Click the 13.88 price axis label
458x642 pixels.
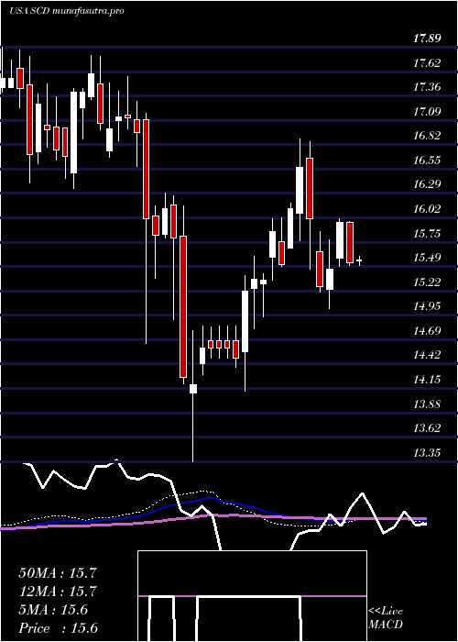point(427,404)
